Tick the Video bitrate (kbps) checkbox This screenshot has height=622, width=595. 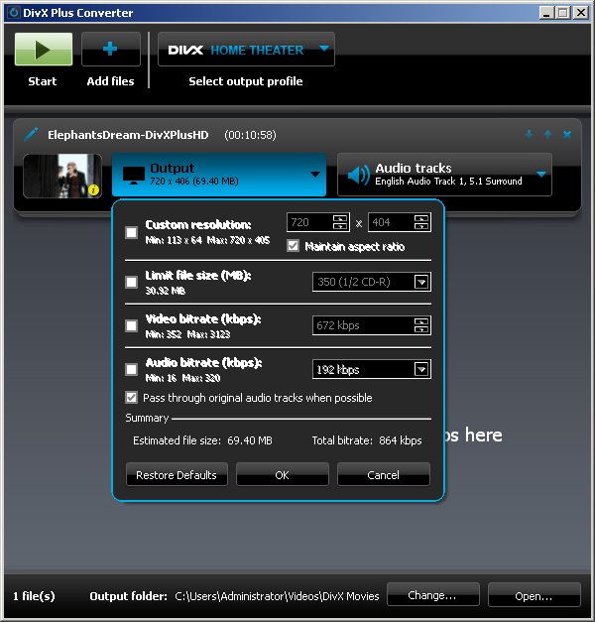(131, 326)
